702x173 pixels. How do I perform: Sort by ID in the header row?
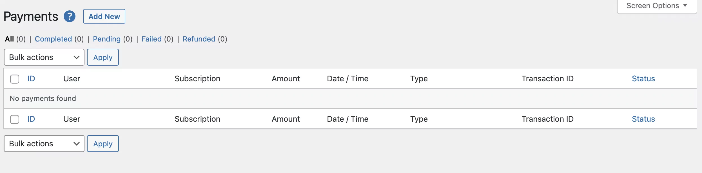coord(31,79)
